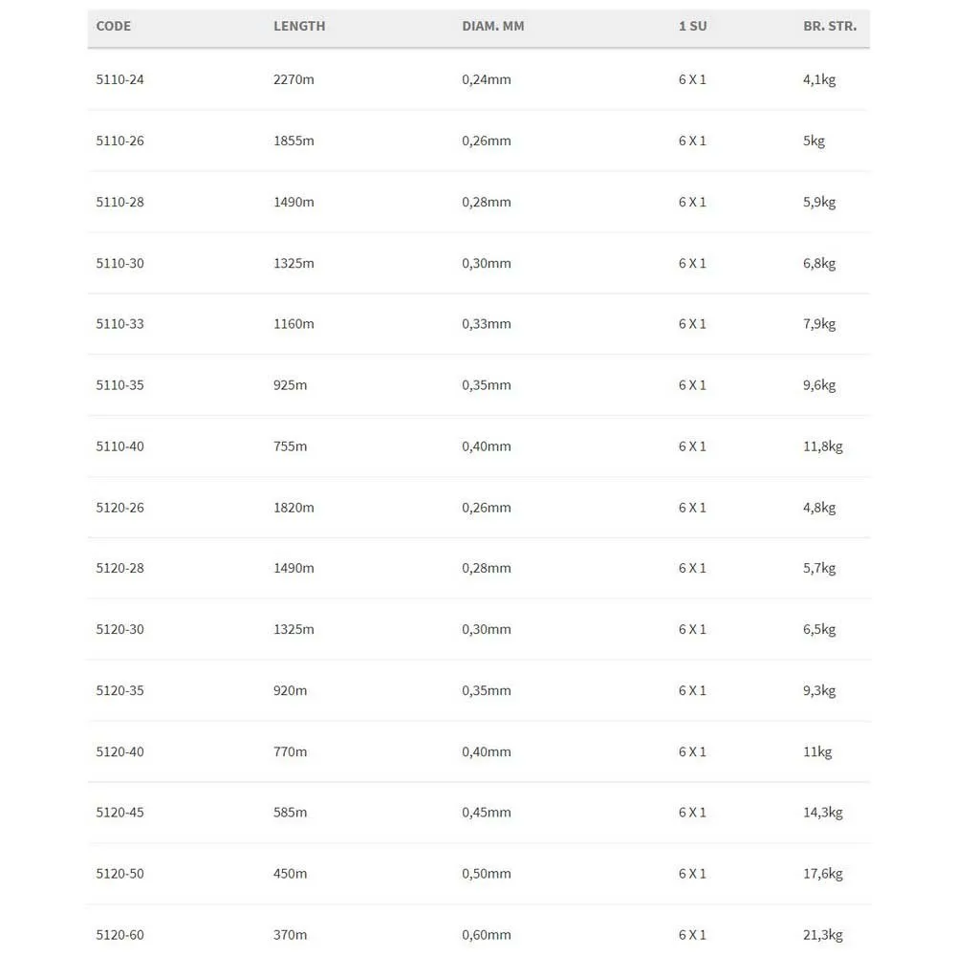Click the 1 SU column header
Viewport: 956px width, 956px height.
tap(692, 26)
